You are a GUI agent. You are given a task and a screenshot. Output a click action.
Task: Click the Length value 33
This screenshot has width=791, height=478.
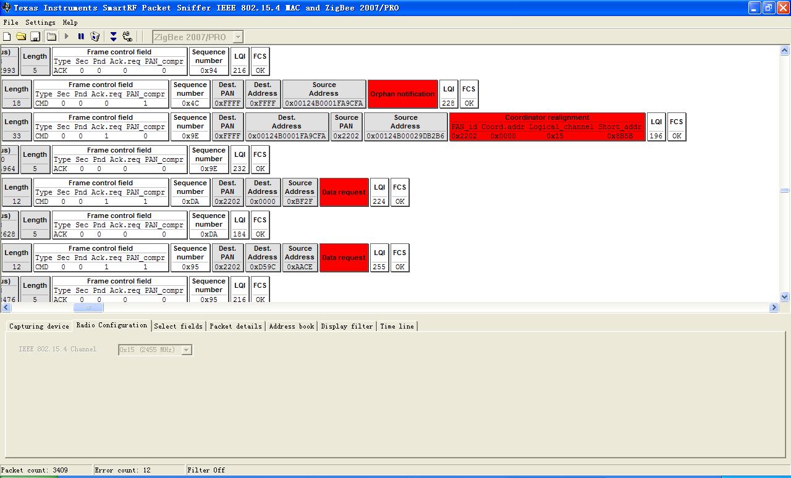point(17,136)
